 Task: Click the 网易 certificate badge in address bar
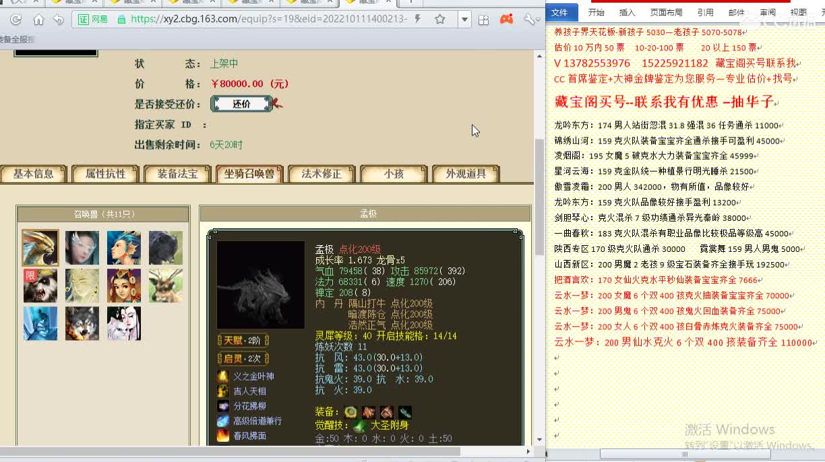94,20
